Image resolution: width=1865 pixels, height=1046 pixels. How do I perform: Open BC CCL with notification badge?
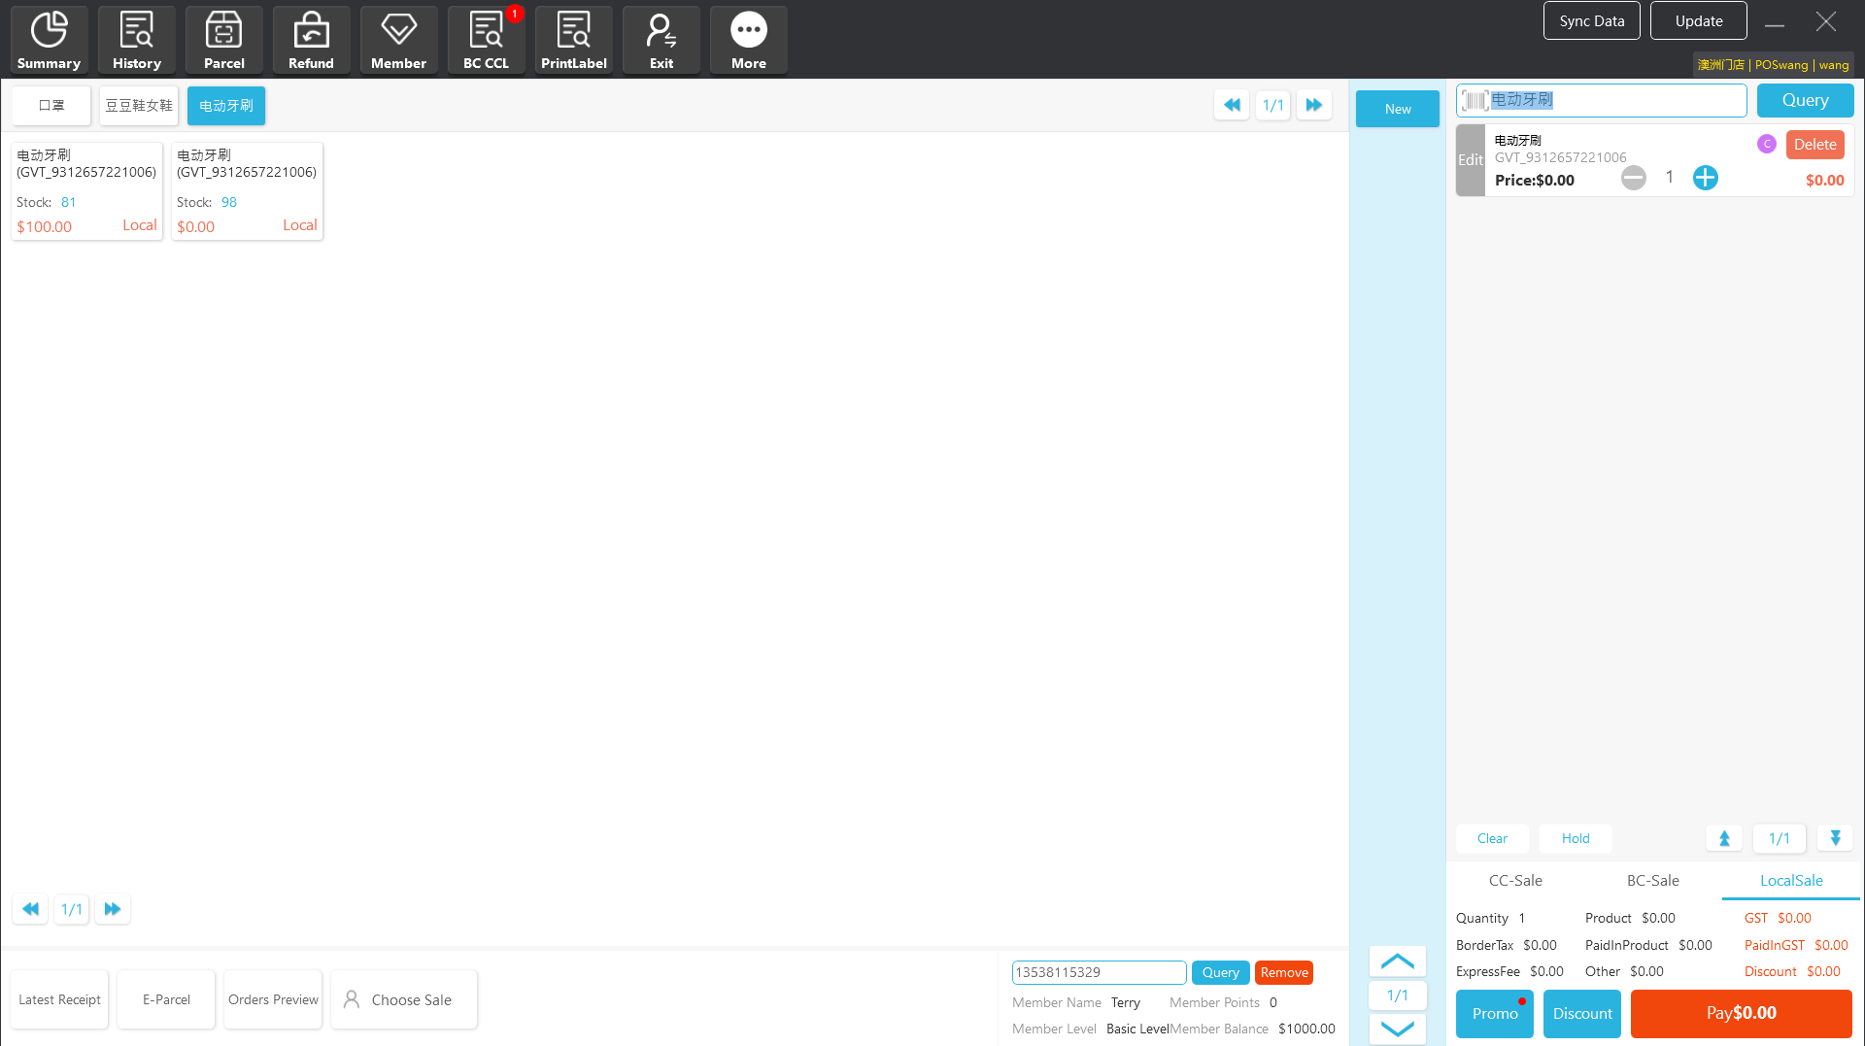tap(486, 40)
